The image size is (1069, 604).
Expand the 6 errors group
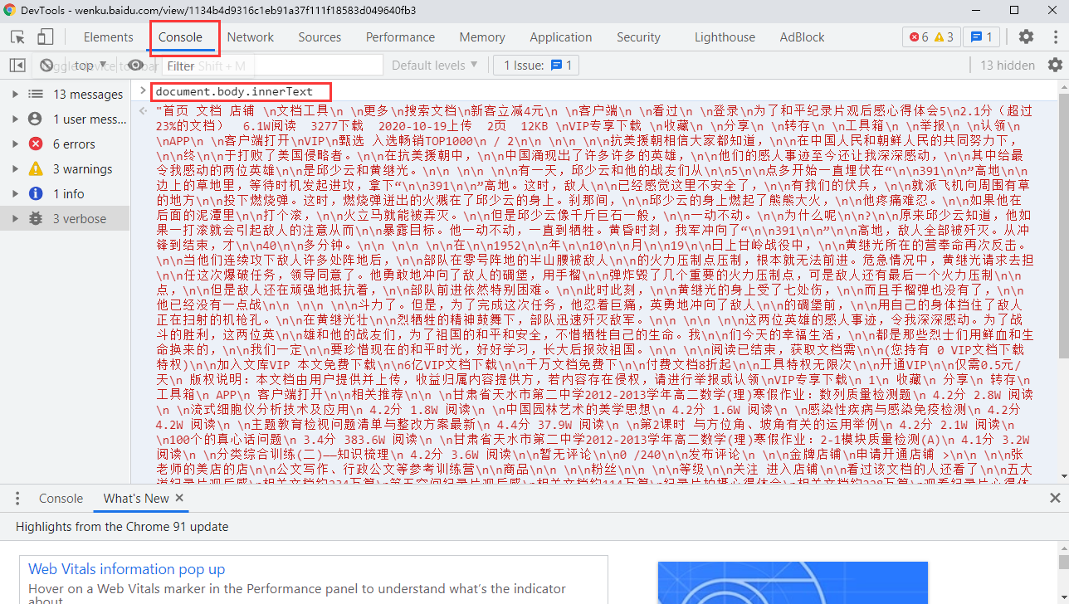(15, 144)
